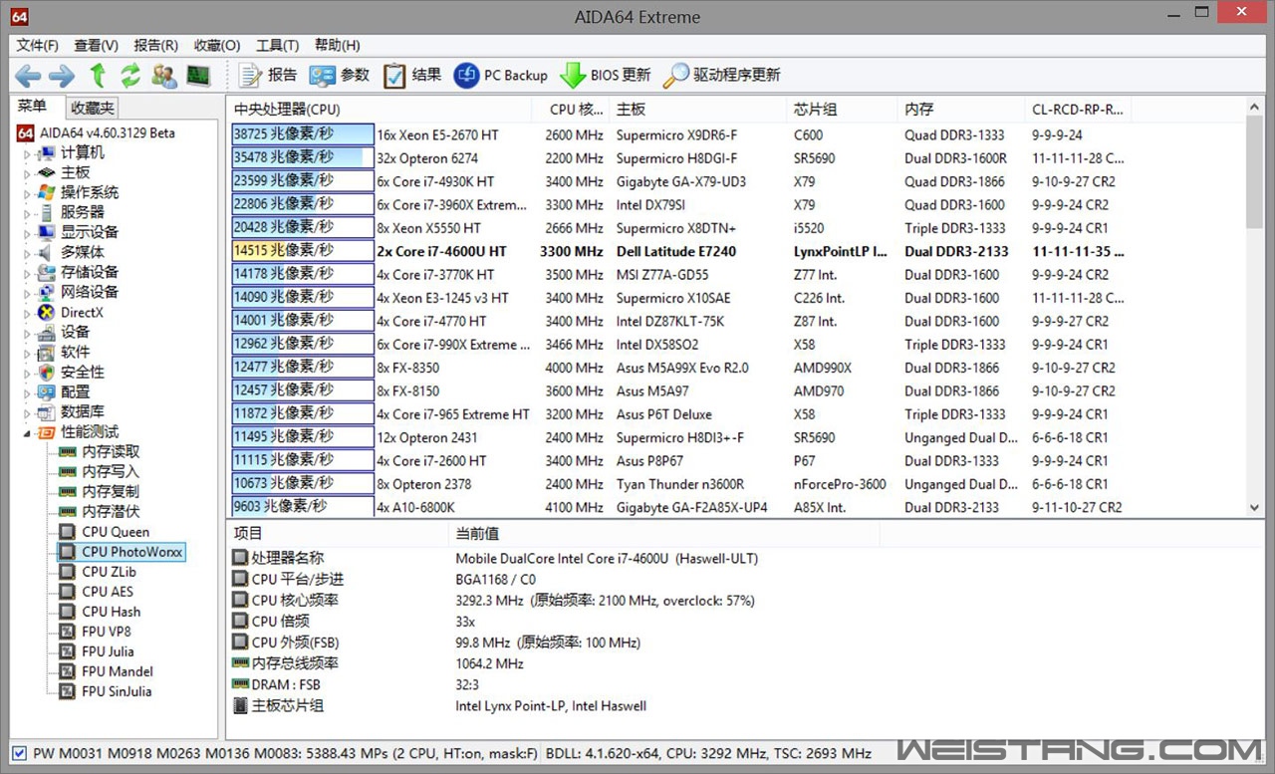Click the monitor graph icon in toolbar
This screenshot has width=1275, height=774.
coord(198,75)
